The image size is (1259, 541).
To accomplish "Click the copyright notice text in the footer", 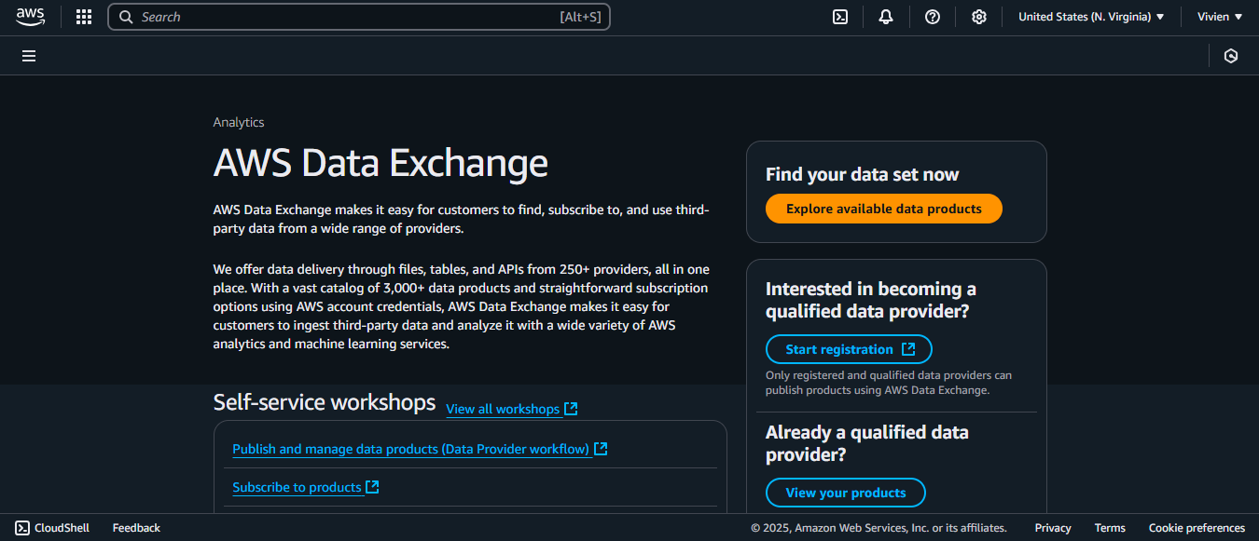I will tap(879, 528).
